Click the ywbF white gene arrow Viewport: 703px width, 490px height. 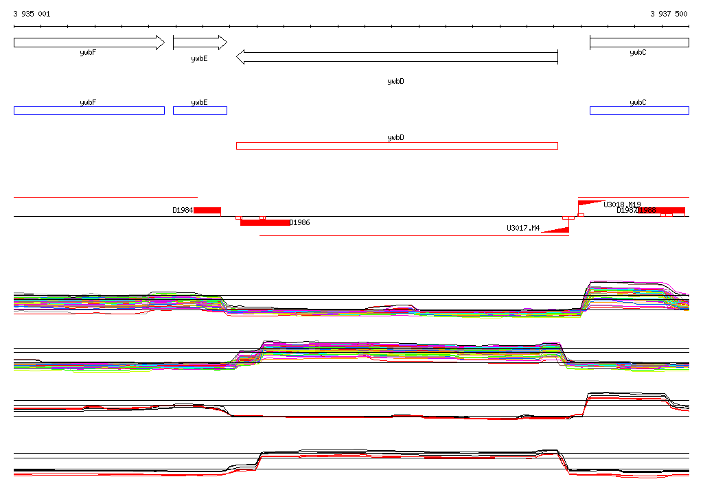89,43
